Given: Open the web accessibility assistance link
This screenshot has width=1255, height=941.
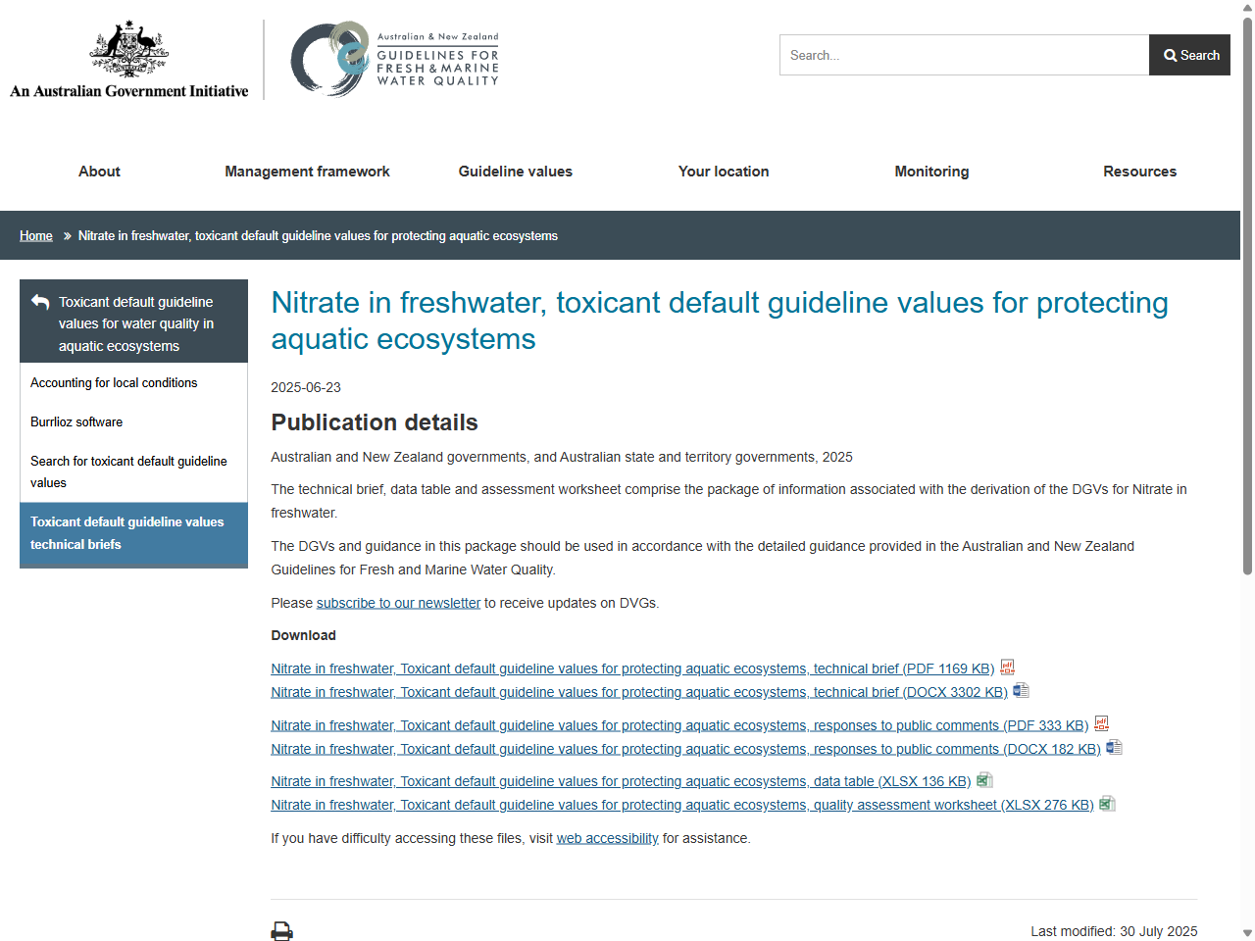Looking at the screenshot, I should 607,838.
